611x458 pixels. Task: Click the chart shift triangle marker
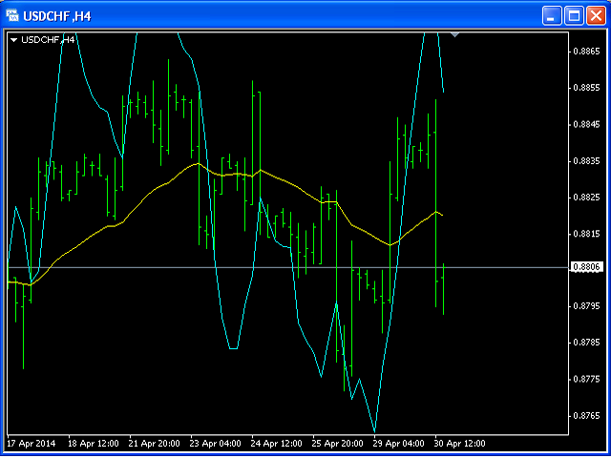[x=454, y=35]
